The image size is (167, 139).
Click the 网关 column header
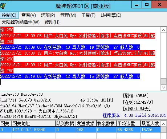click(6, 124)
